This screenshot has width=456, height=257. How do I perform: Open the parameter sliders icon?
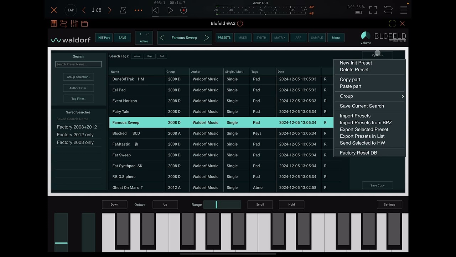click(74, 24)
